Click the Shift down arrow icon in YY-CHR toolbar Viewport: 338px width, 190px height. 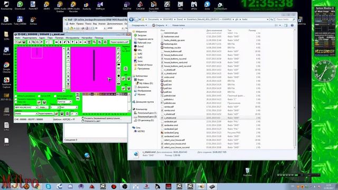coord(77,42)
